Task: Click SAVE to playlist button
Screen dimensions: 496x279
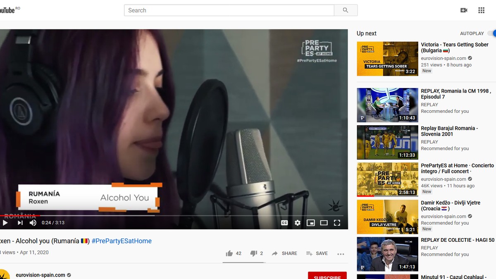Action: [317, 253]
